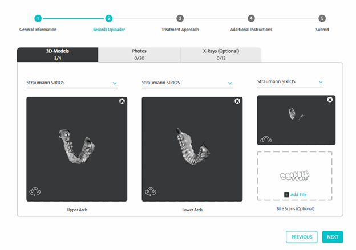Open Lower Arch scanner dropdown
The height and width of the screenshot is (250, 356).
(x=230, y=83)
